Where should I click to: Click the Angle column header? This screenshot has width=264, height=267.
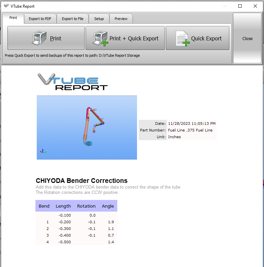pyautogui.click(x=108, y=206)
